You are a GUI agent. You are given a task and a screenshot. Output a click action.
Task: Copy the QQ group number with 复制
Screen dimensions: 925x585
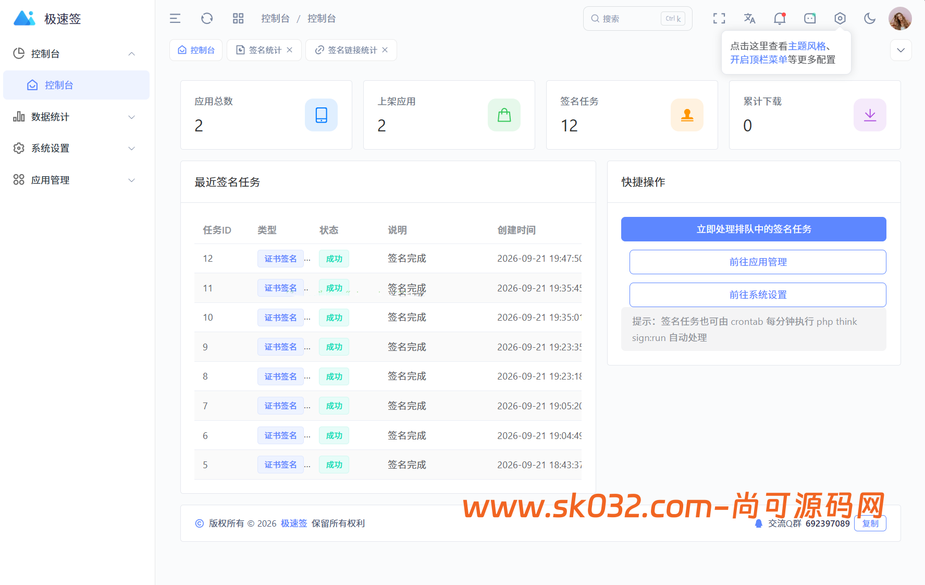870,523
